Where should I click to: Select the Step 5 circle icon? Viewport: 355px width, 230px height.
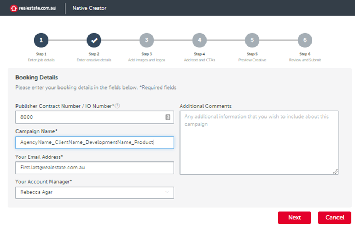(x=252, y=40)
